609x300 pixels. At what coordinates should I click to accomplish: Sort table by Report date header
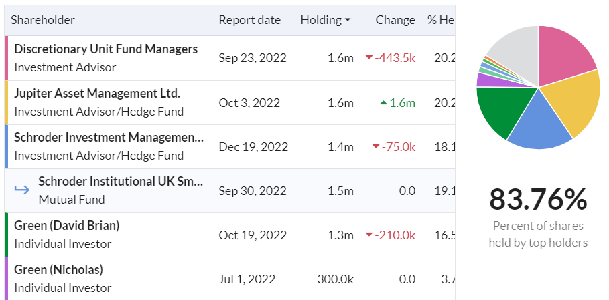point(249,20)
